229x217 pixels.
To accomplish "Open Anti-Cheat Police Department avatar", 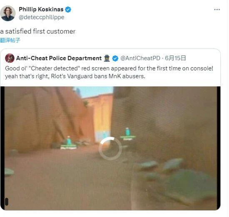I will (10, 58).
